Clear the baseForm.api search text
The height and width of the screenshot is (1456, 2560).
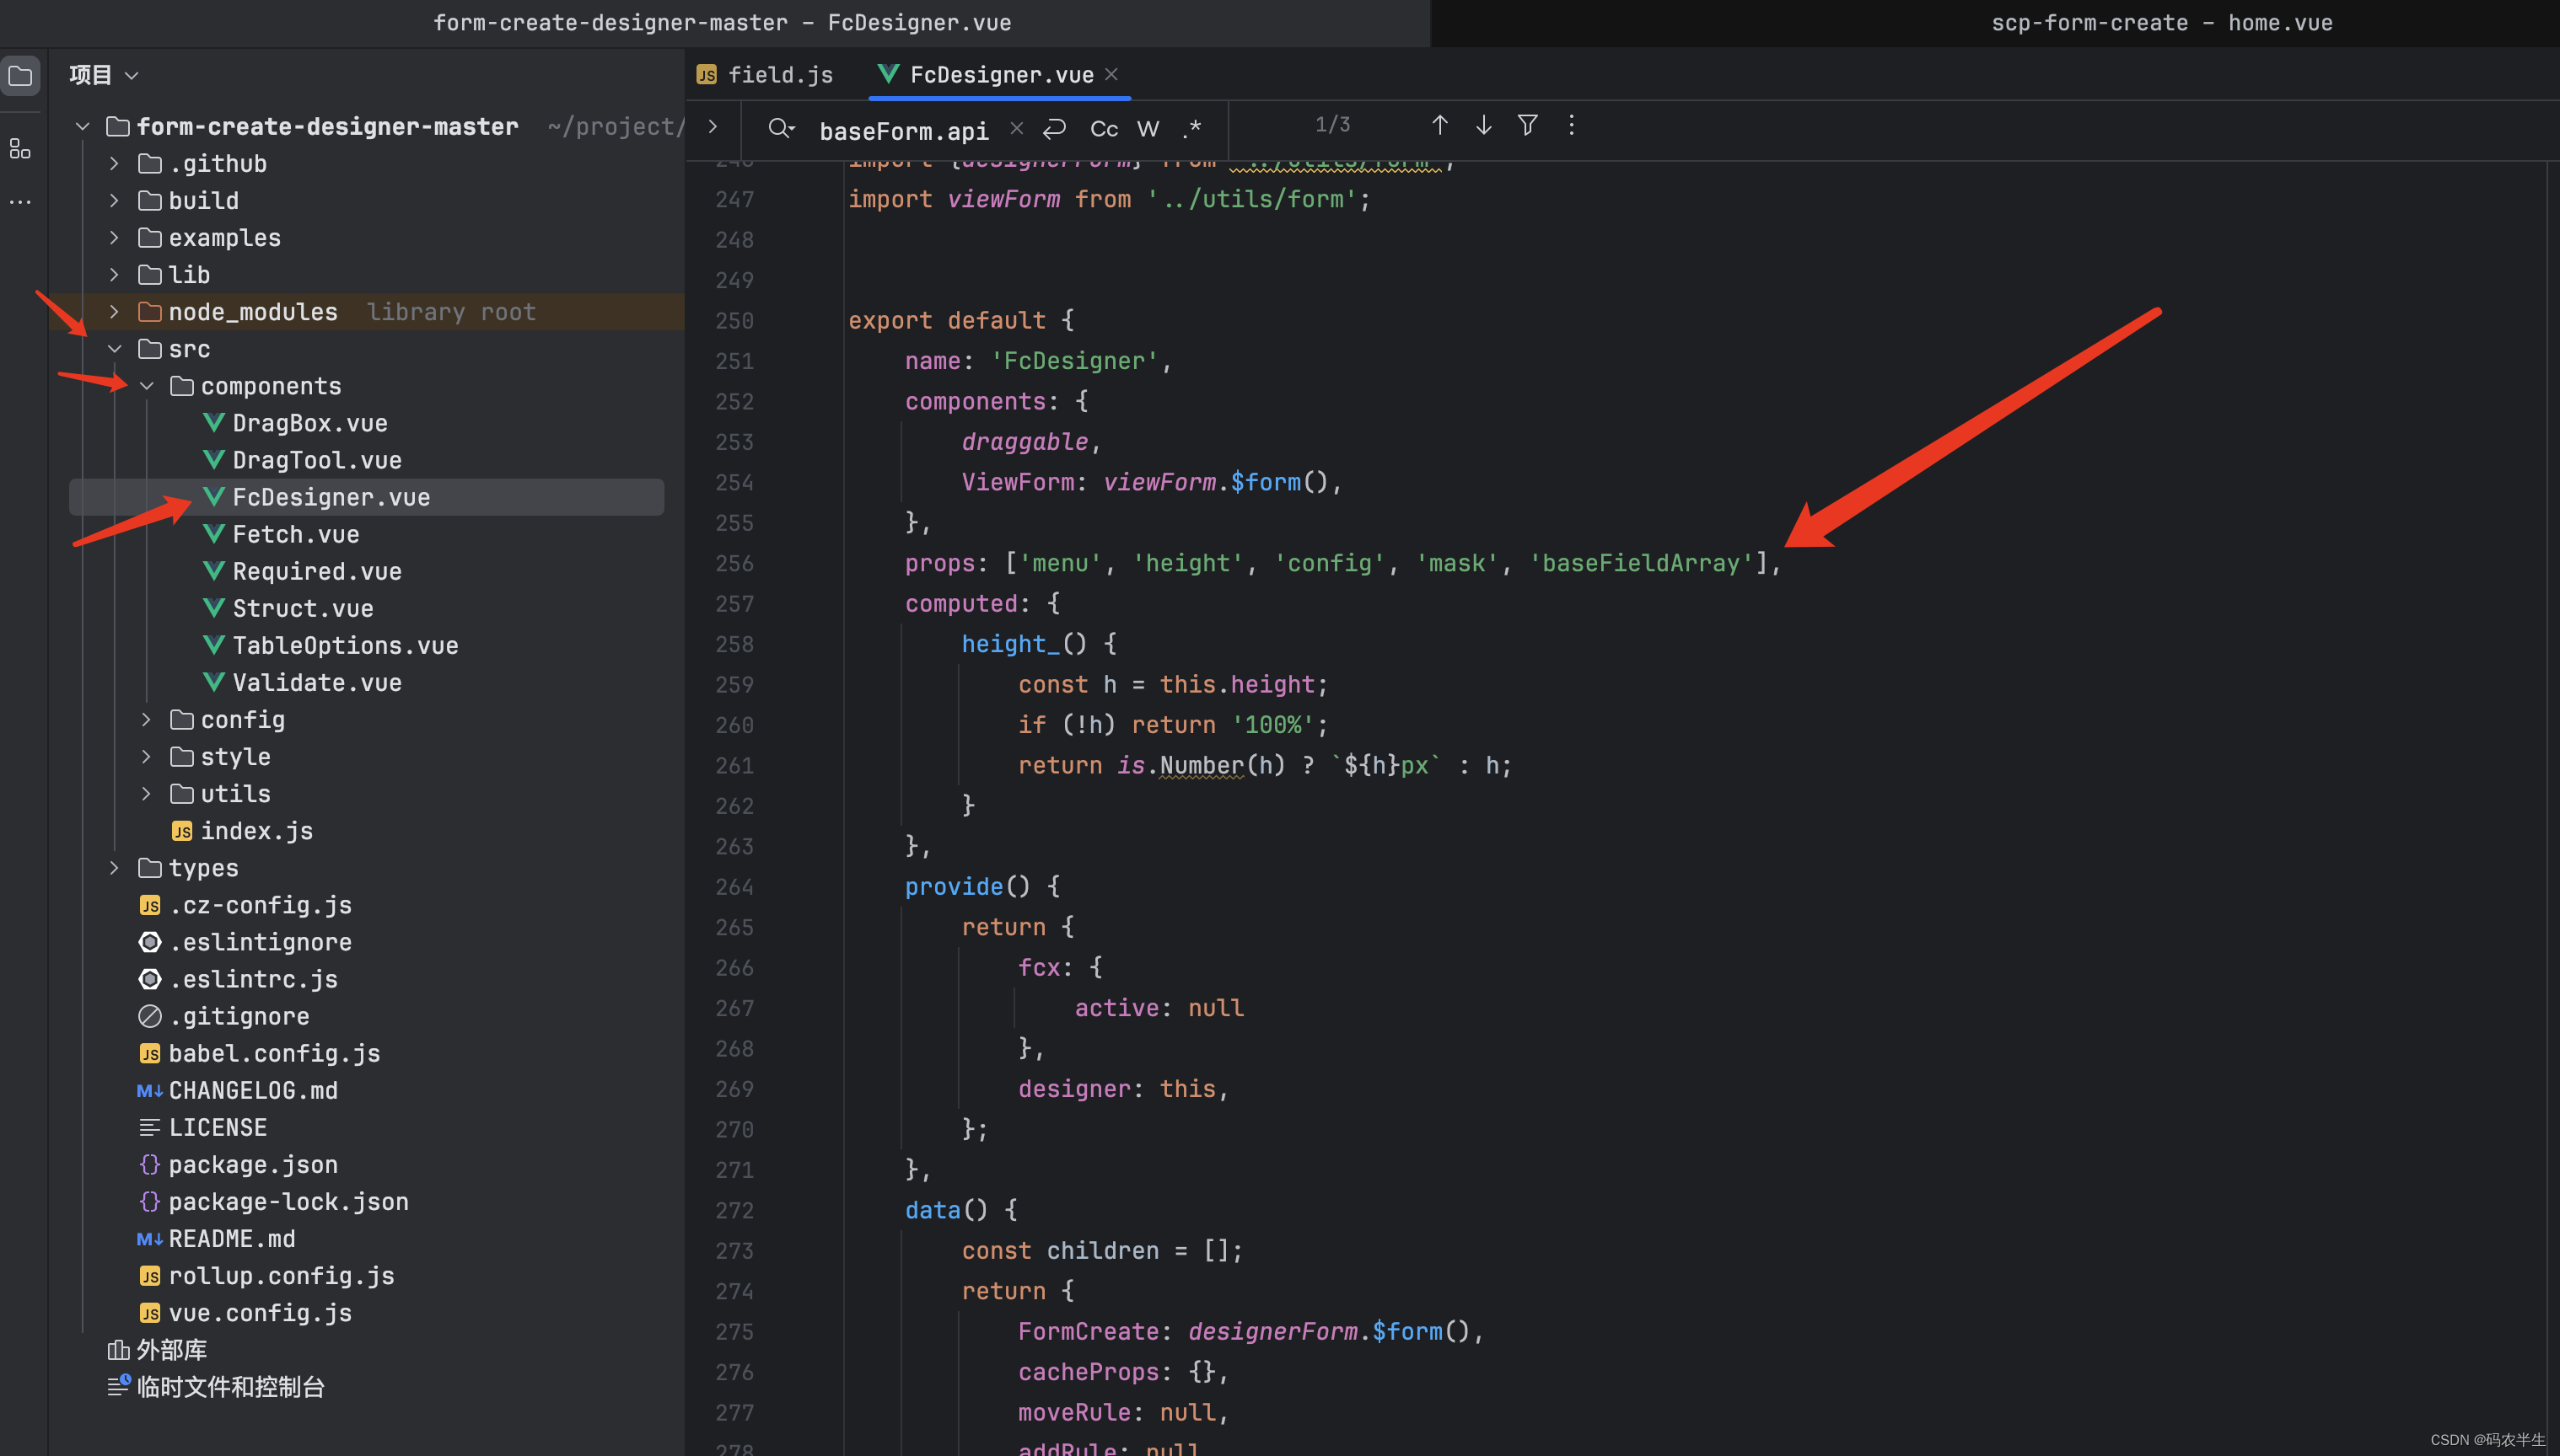point(1017,129)
